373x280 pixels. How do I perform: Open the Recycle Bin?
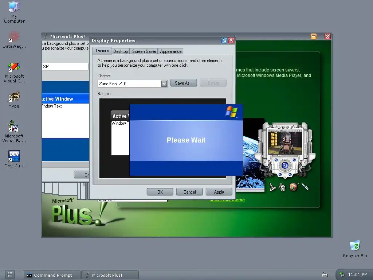[x=355, y=249]
